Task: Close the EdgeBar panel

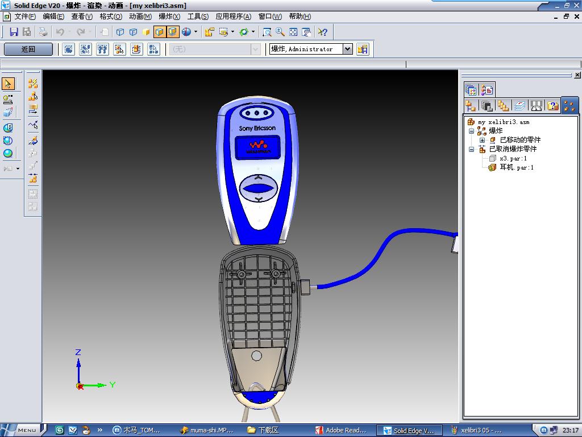Action: tap(577, 75)
